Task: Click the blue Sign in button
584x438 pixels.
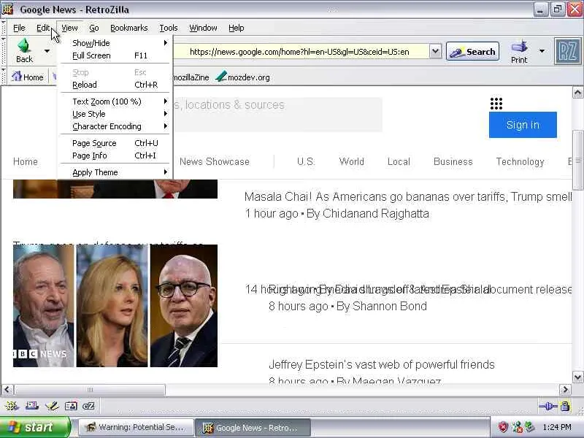Action: [x=523, y=125]
